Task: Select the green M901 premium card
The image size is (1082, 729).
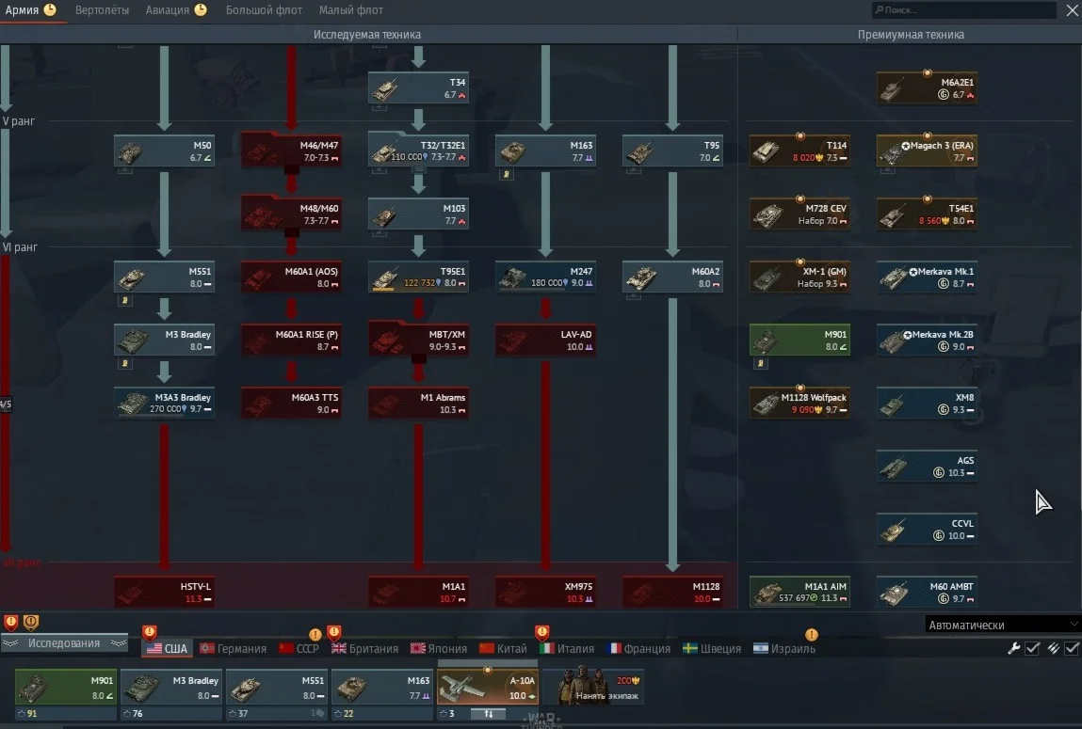Action: [x=799, y=340]
